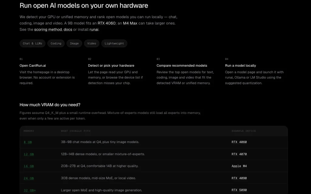Select the Image category pill
This screenshot has height=194, width=311.
pyautogui.click(x=74, y=43)
